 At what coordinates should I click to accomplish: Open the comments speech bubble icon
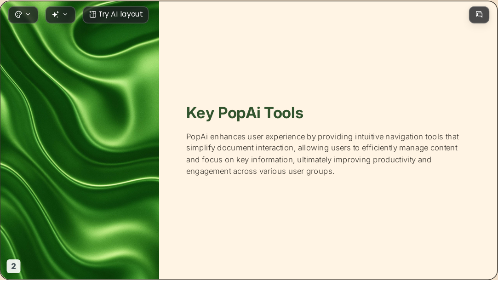click(479, 15)
